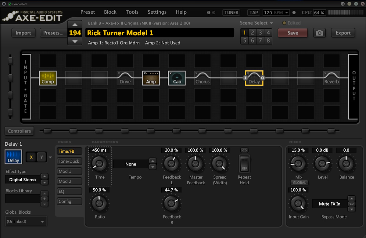Click the info icon beside Help
Image resolution: width=366 pixels, height=238 pixels.
tap(209, 12)
